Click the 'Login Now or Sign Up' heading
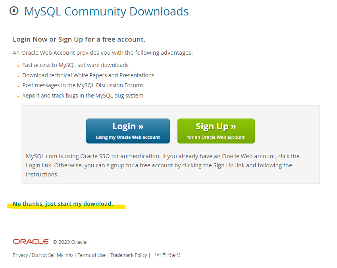337x268 pixels. (79, 39)
